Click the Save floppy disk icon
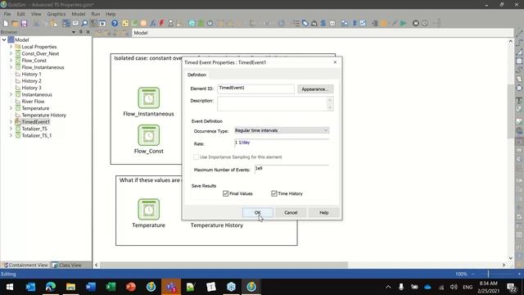Screen dimensions: 524x295 pyautogui.click(x=24, y=24)
